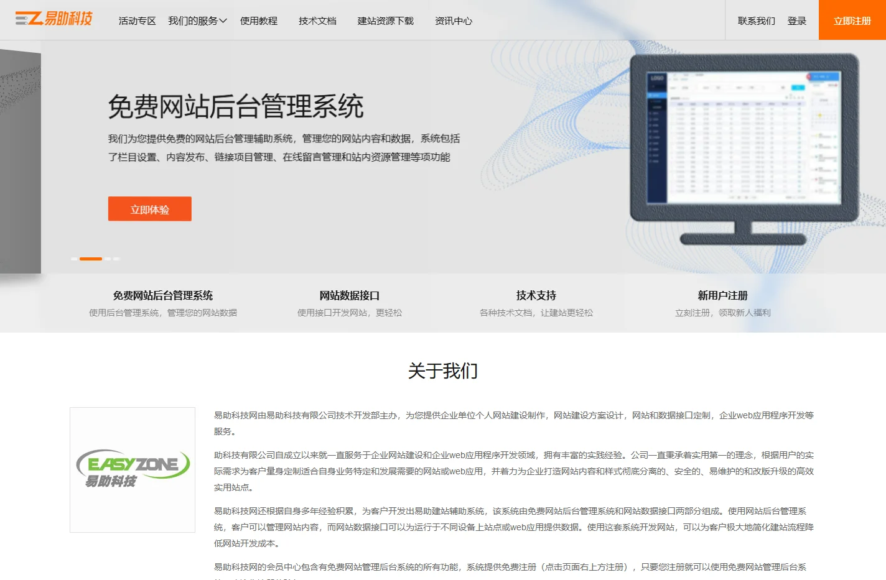
Task: Select the last carousel indicator dot
Action: point(116,259)
